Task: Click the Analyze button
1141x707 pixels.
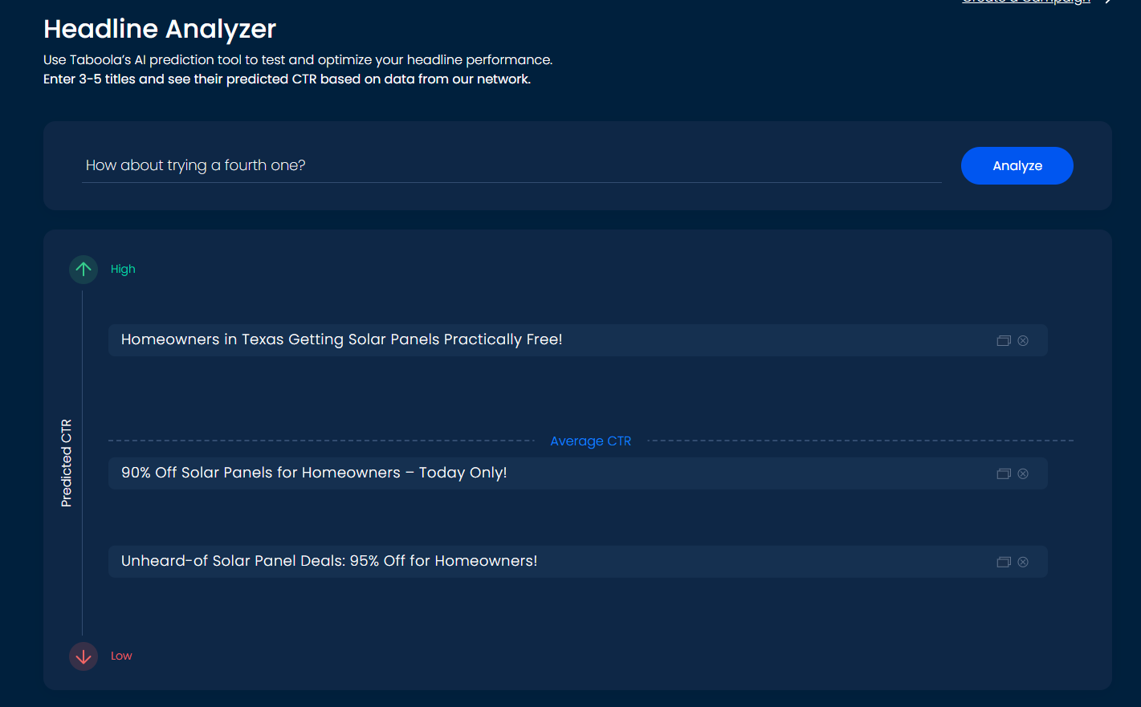Action: [x=1017, y=165]
